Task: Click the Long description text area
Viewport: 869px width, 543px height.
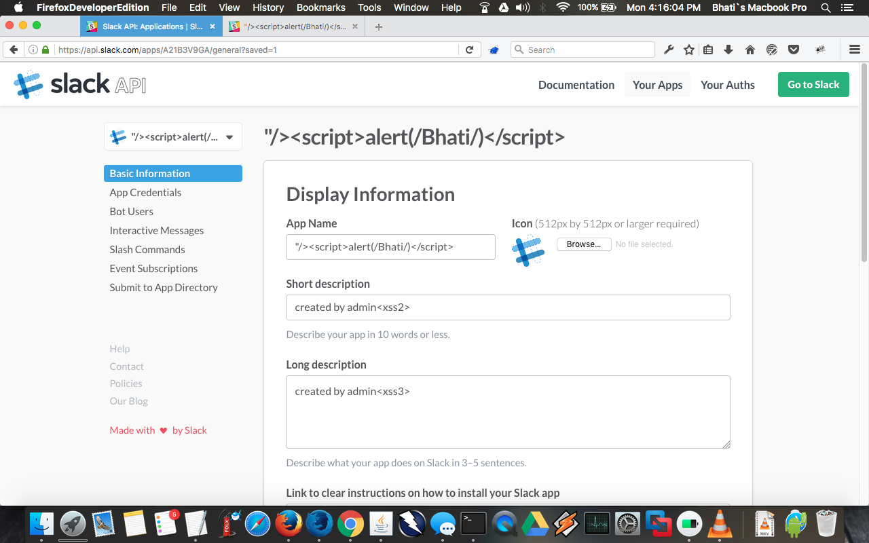Action: (x=508, y=412)
